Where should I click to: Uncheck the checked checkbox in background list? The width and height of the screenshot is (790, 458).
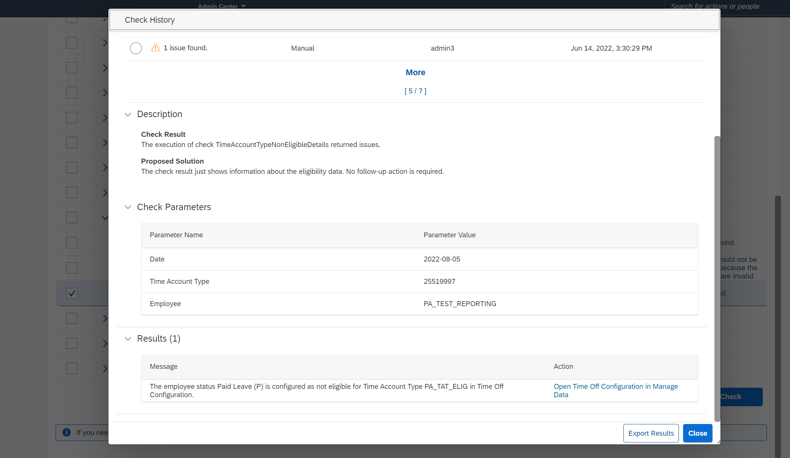(72, 293)
